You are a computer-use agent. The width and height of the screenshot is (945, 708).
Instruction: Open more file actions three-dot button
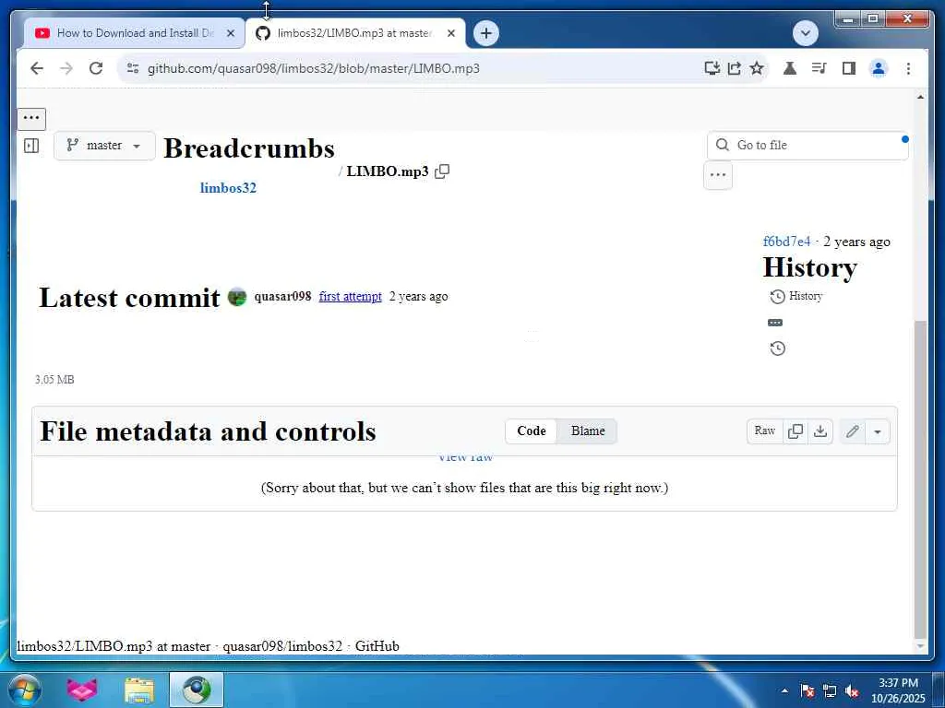coord(718,175)
